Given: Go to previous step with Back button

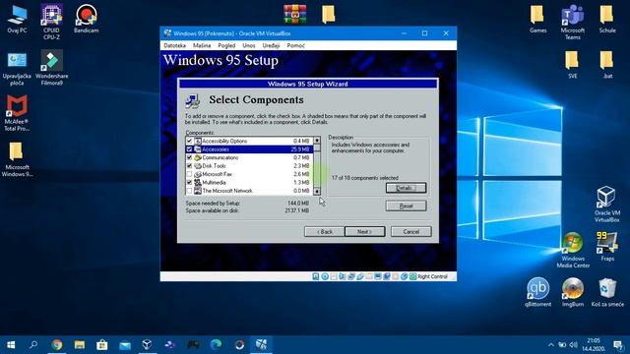Looking at the screenshot, I should pyautogui.click(x=324, y=232).
